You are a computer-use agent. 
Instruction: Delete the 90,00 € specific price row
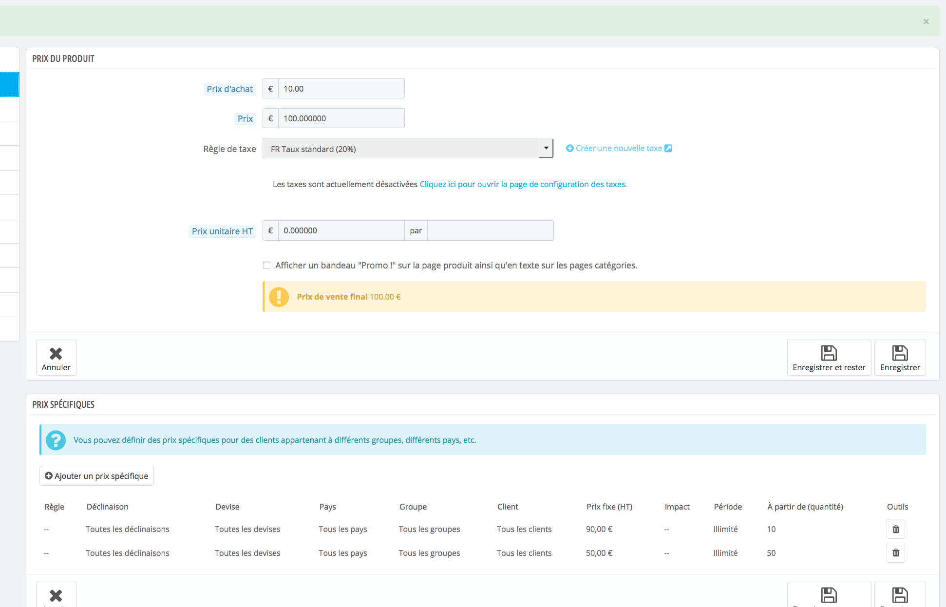tap(895, 529)
